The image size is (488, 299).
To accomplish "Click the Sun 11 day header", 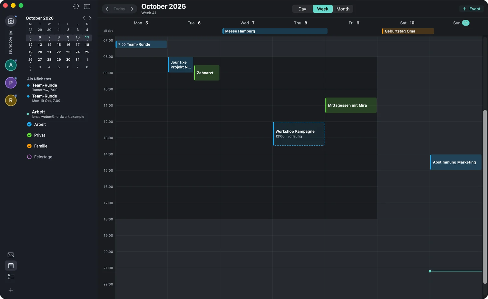I will [461, 23].
